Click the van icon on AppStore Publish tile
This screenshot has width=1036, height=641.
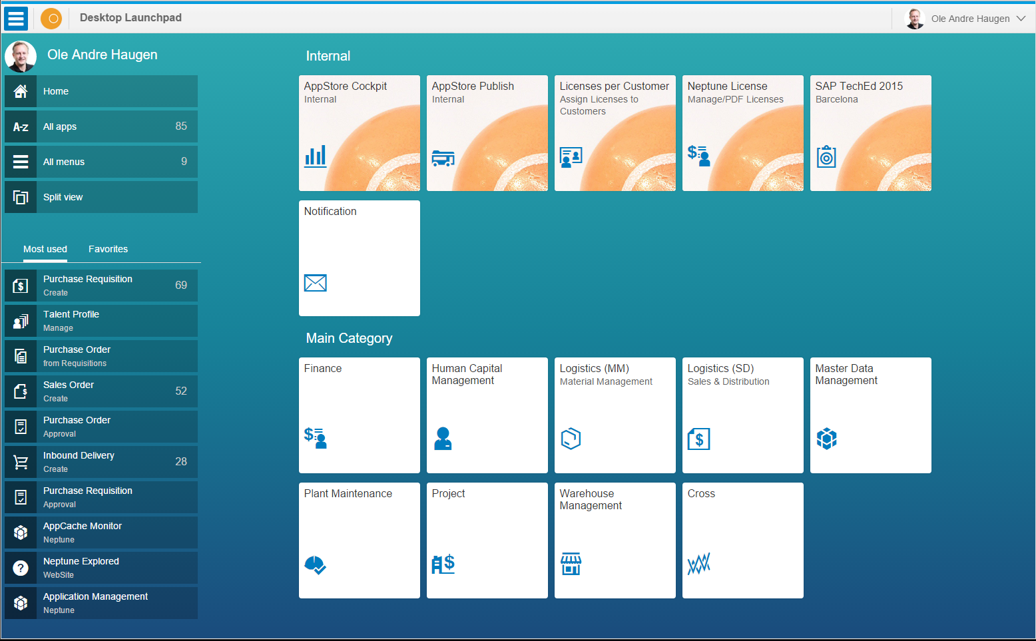(x=443, y=158)
